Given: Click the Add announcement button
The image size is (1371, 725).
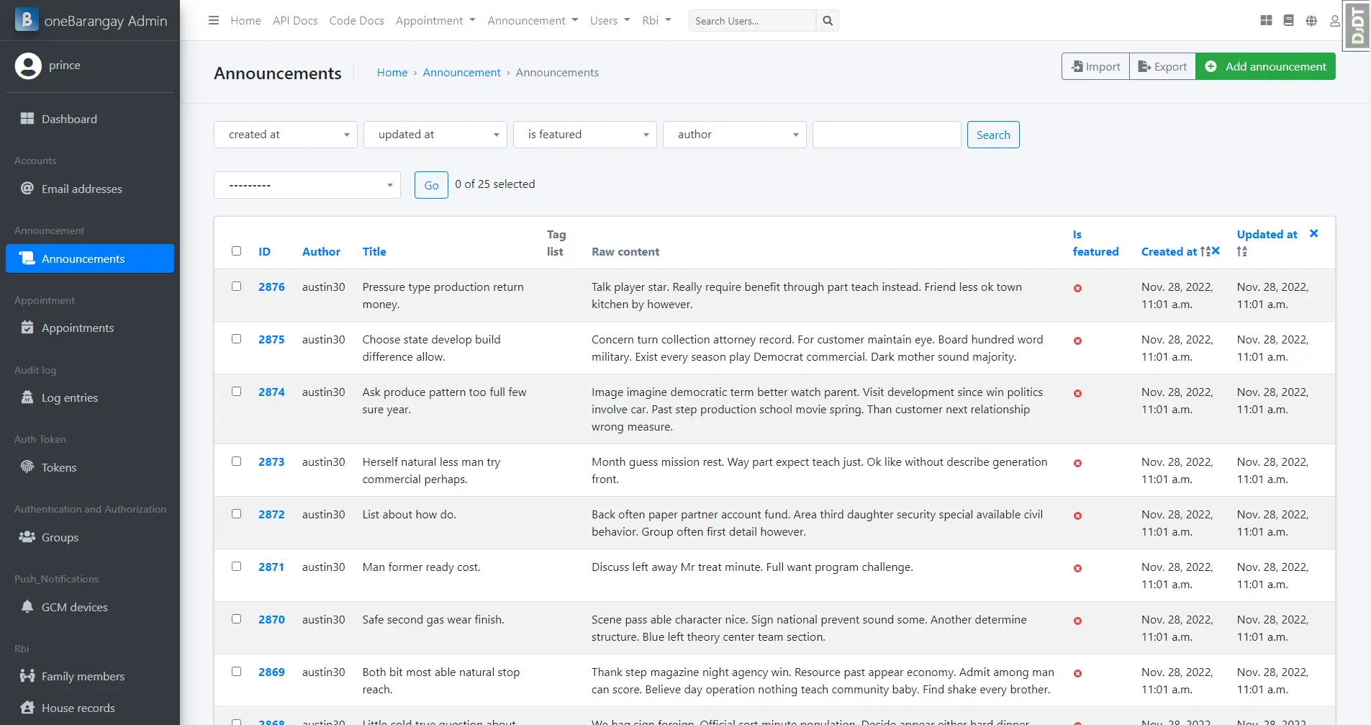Looking at the screenshot, I should [x=1265, y=66].
